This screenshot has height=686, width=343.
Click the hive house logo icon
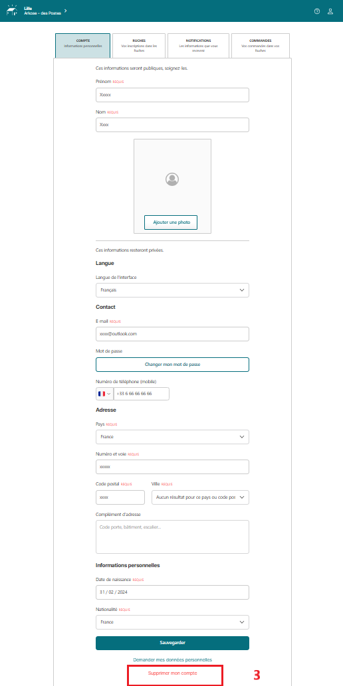point(12,11)
